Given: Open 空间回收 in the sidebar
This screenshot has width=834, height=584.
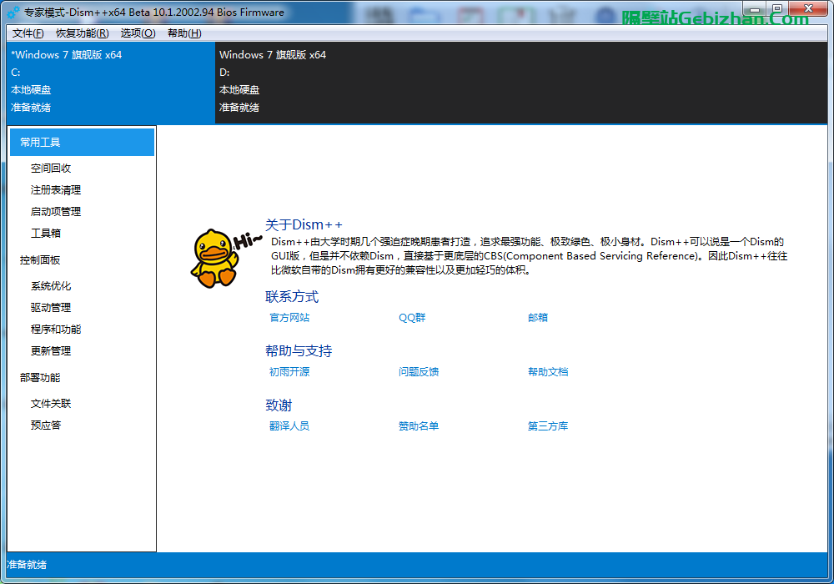Looking at the screenshot, I should tap(51, 168).
